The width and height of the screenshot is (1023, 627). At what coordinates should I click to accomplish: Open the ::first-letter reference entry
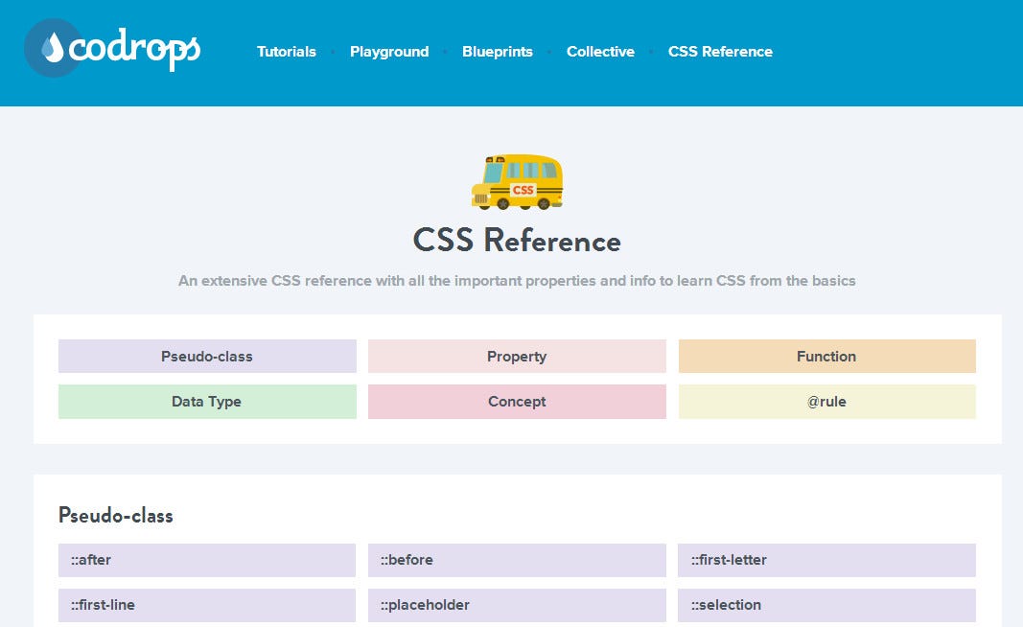click(x=826, y=560)
